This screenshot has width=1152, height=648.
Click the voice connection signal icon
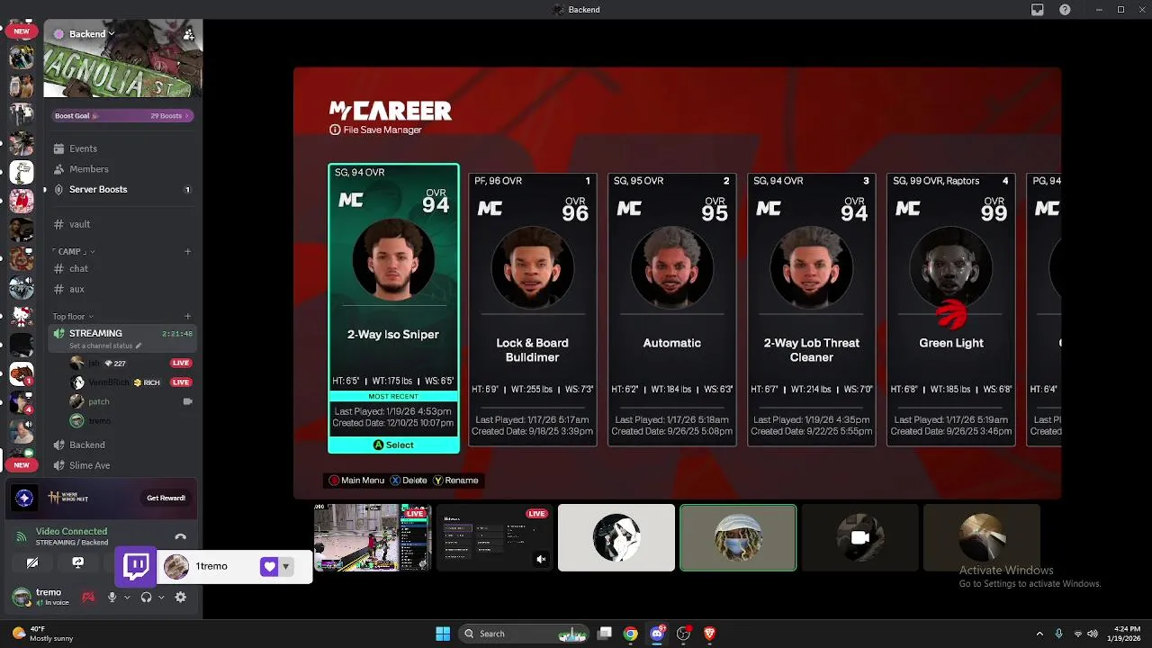(x=21, y=536)
